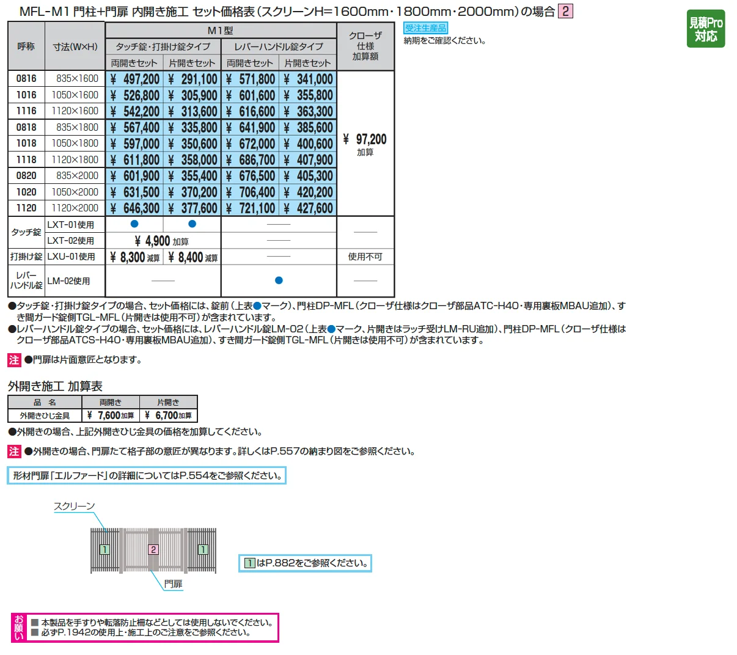Click the price cell 291,100
Screen dimensions: 737x655
point(192,79)
